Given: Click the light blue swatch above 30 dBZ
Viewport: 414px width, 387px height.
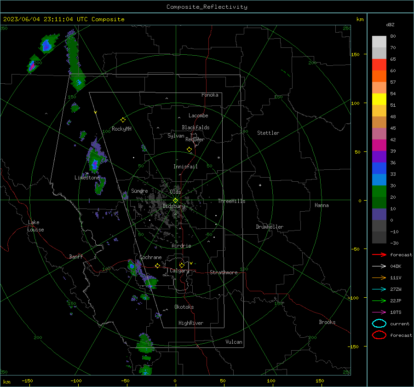Looking at the screenshot, I should [379, 179].
